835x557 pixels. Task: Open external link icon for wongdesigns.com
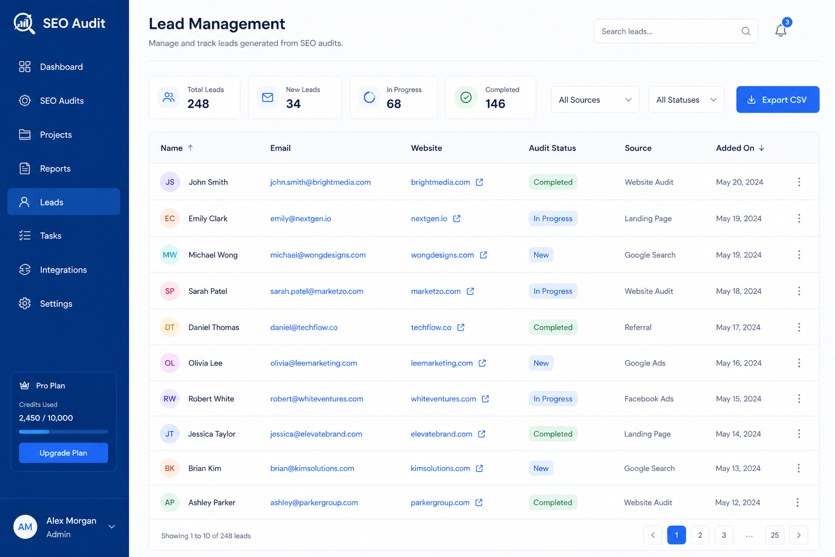[x=483, y=255]
